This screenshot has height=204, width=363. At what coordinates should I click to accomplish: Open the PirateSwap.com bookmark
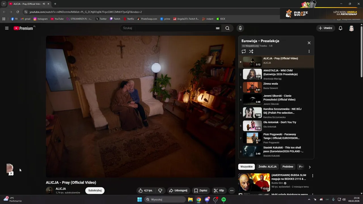click(x=147, y=19)
